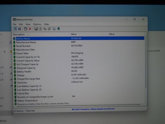Select the Show Battery Log toolbar icon

[20, 29]
